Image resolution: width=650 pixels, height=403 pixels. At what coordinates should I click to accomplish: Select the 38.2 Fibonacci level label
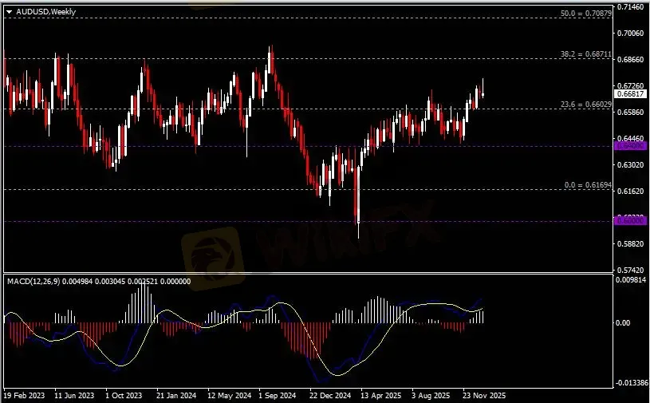[x=586, y=55]
